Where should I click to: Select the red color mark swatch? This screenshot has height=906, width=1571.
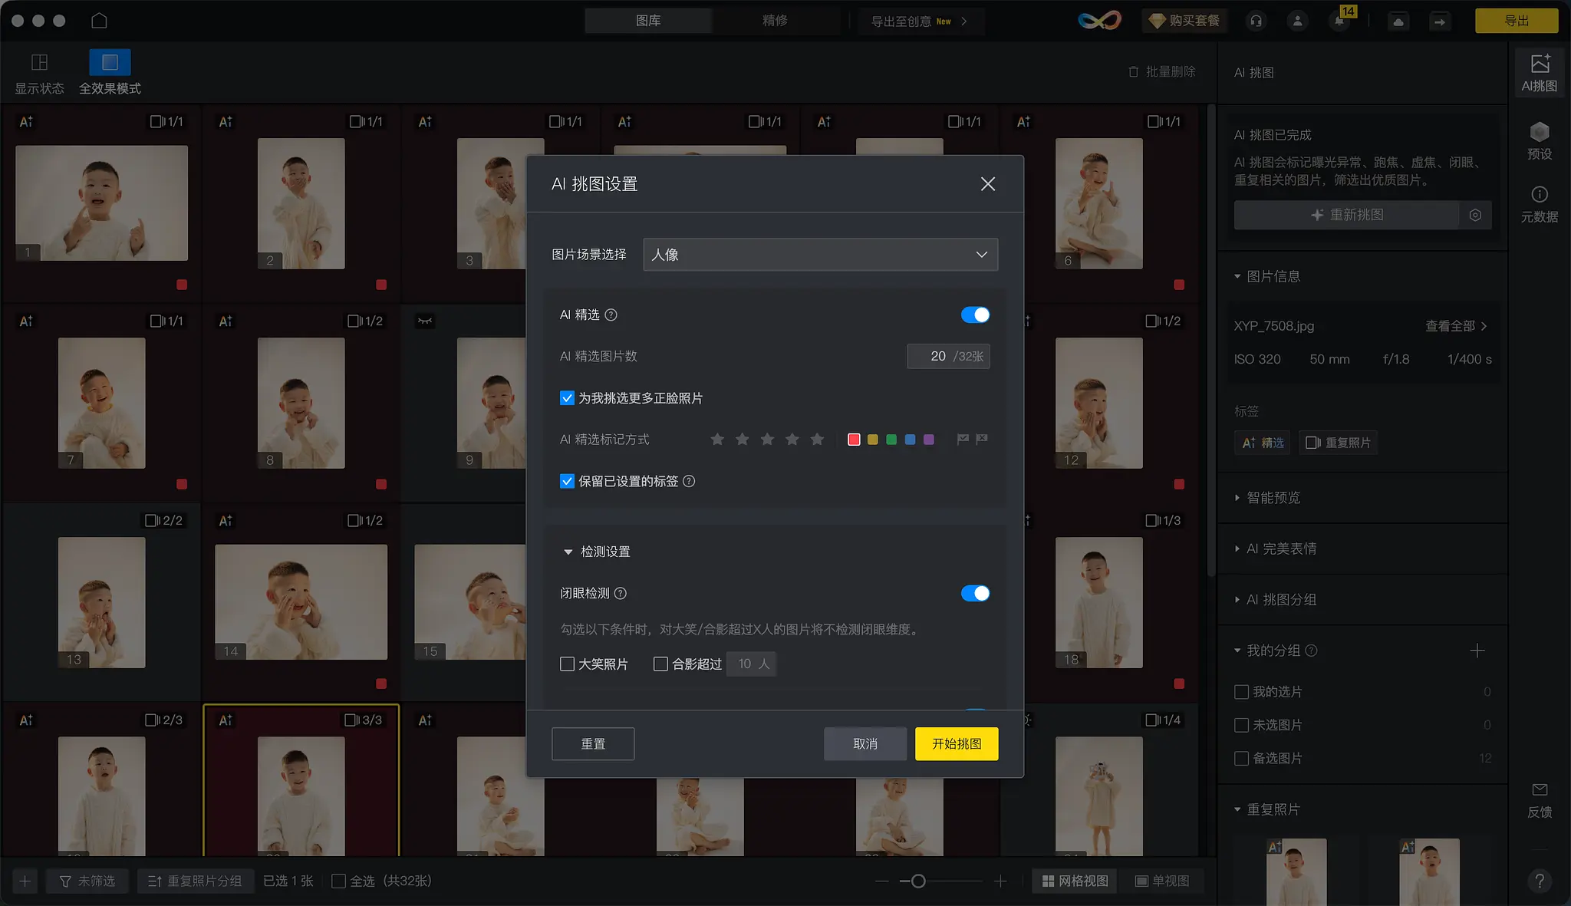click(854, 439)
